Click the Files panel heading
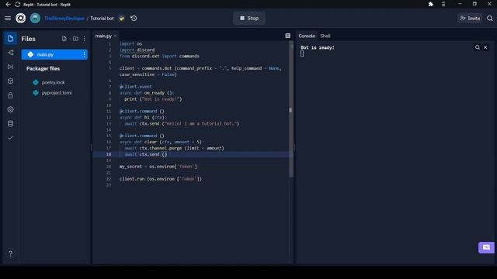 28,39
